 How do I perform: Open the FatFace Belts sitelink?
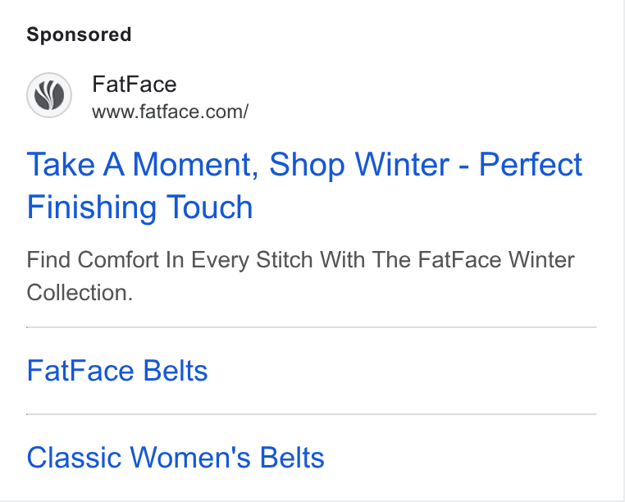[x=117, y=371]
